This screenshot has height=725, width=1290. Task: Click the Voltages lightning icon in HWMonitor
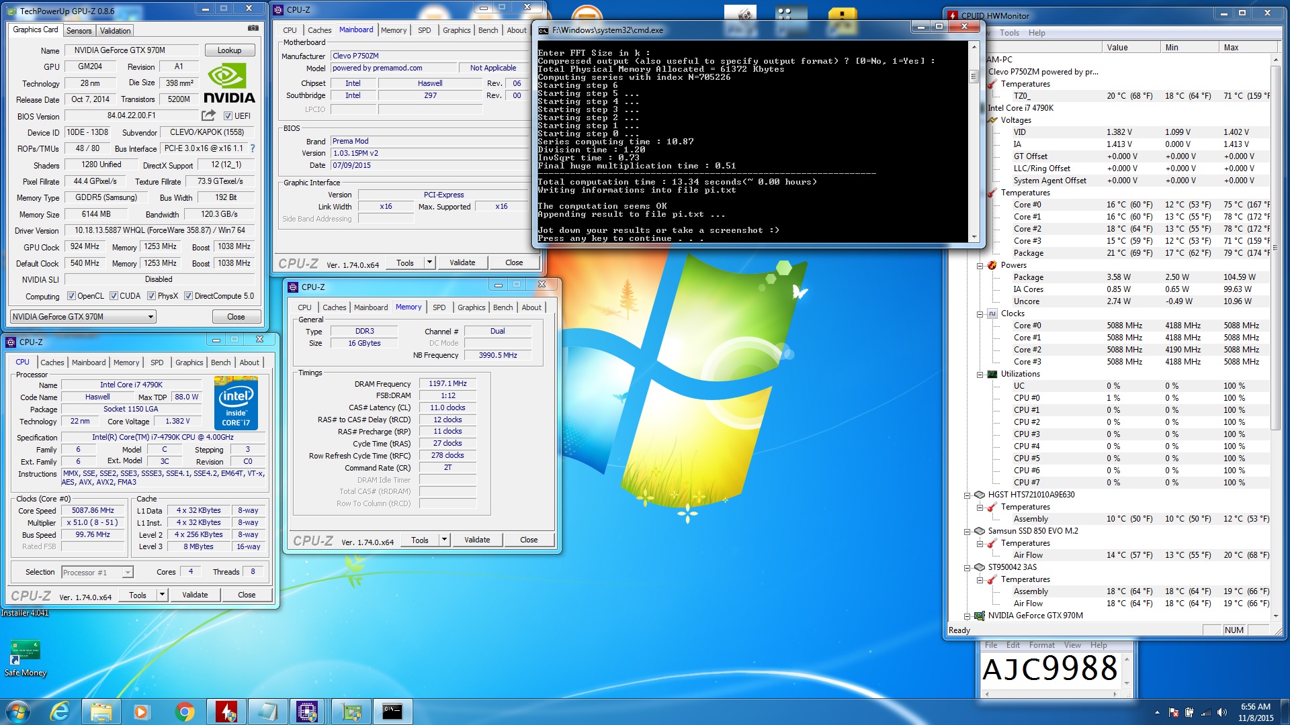pos(992,120)
